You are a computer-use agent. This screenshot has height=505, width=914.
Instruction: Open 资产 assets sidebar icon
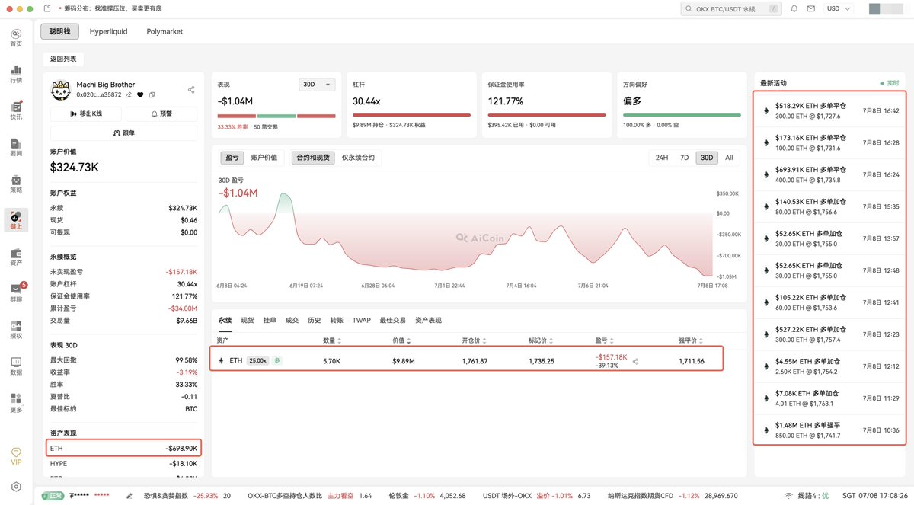click(16, 257)
